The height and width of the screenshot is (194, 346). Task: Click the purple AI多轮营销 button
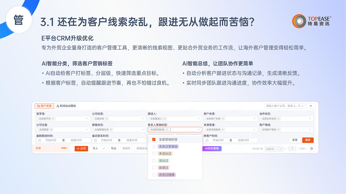pyautogui.click(x=212, y=149)
